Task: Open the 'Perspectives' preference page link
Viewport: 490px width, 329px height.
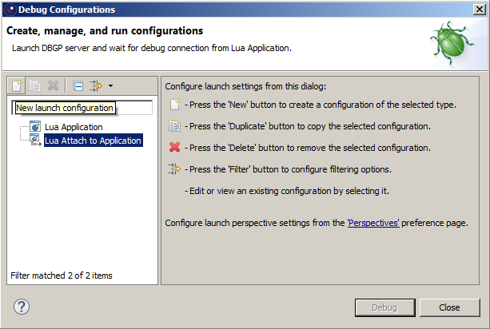Action: pyautogui.click(x=373, y=223)
